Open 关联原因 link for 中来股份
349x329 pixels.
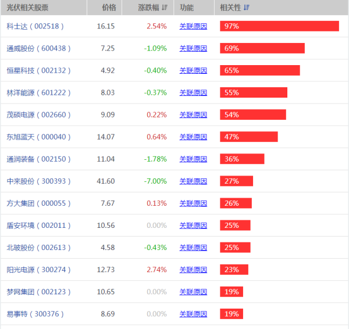[x=193, y=181]
